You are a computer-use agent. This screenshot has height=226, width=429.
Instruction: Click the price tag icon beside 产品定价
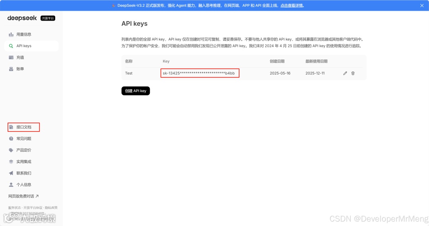pos(11,150)
